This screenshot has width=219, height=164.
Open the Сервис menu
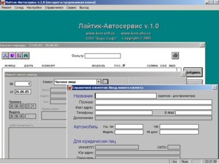pos(71,8)
